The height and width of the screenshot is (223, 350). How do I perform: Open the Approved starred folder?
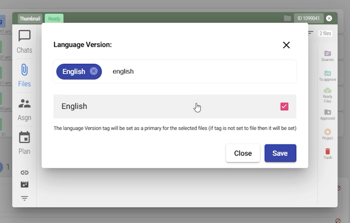click(x=327, y=112)
